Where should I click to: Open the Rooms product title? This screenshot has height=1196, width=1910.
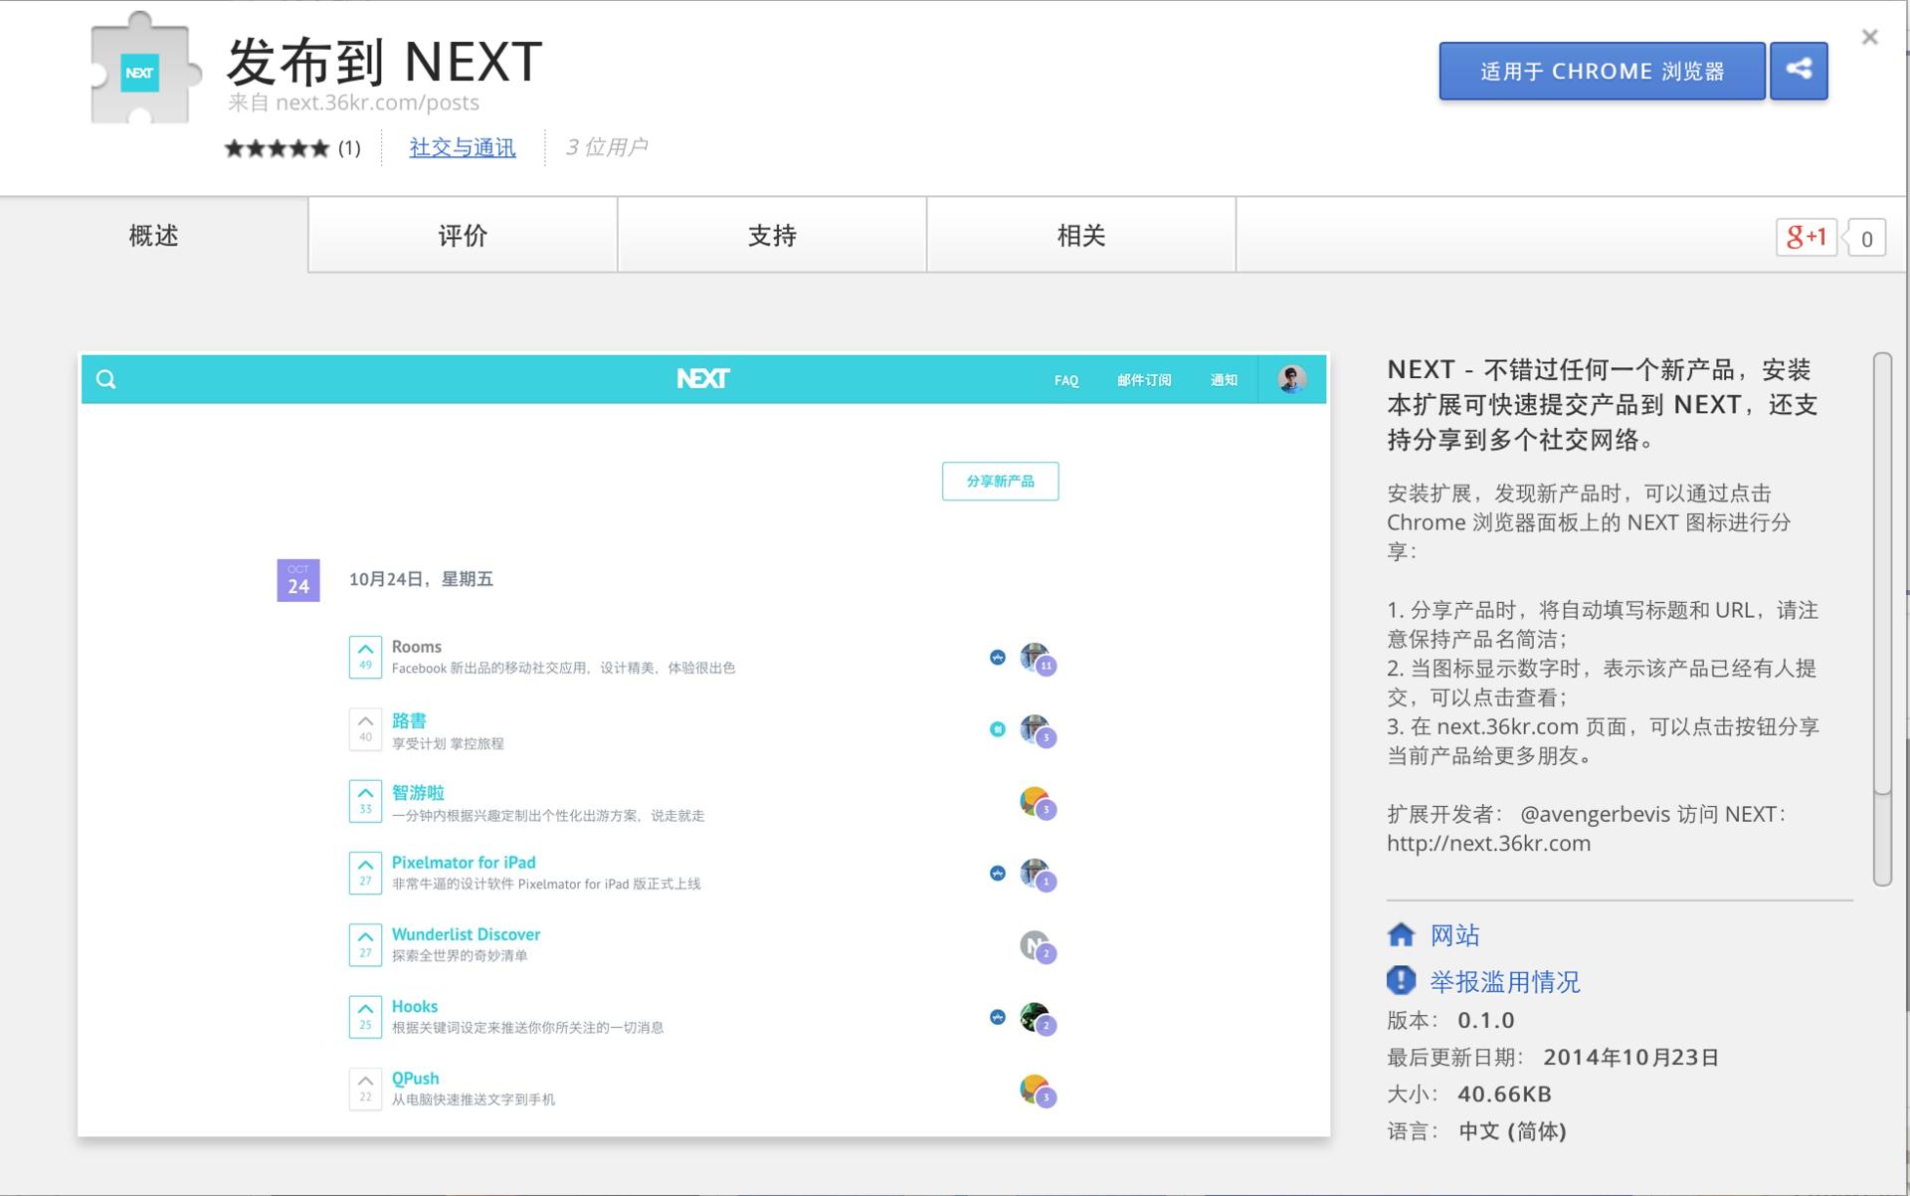416,647
